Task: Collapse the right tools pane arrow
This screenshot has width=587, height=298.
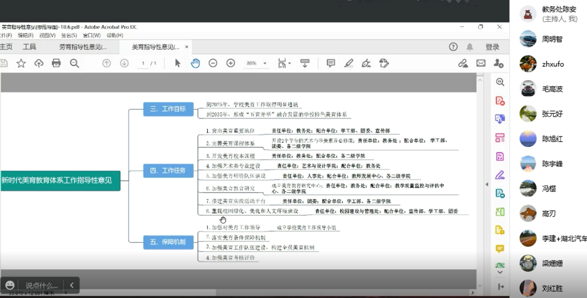Action: click(x=486, y=184)
